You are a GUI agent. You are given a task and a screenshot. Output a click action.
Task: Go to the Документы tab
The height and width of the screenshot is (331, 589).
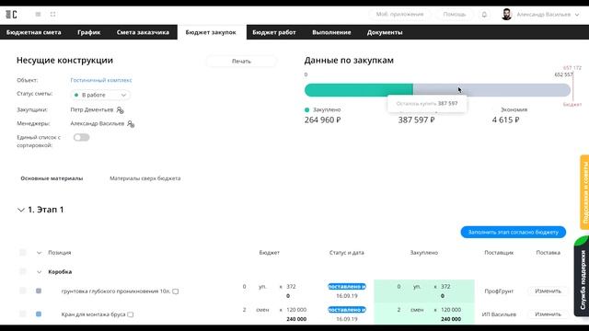[x=385, y=32]
